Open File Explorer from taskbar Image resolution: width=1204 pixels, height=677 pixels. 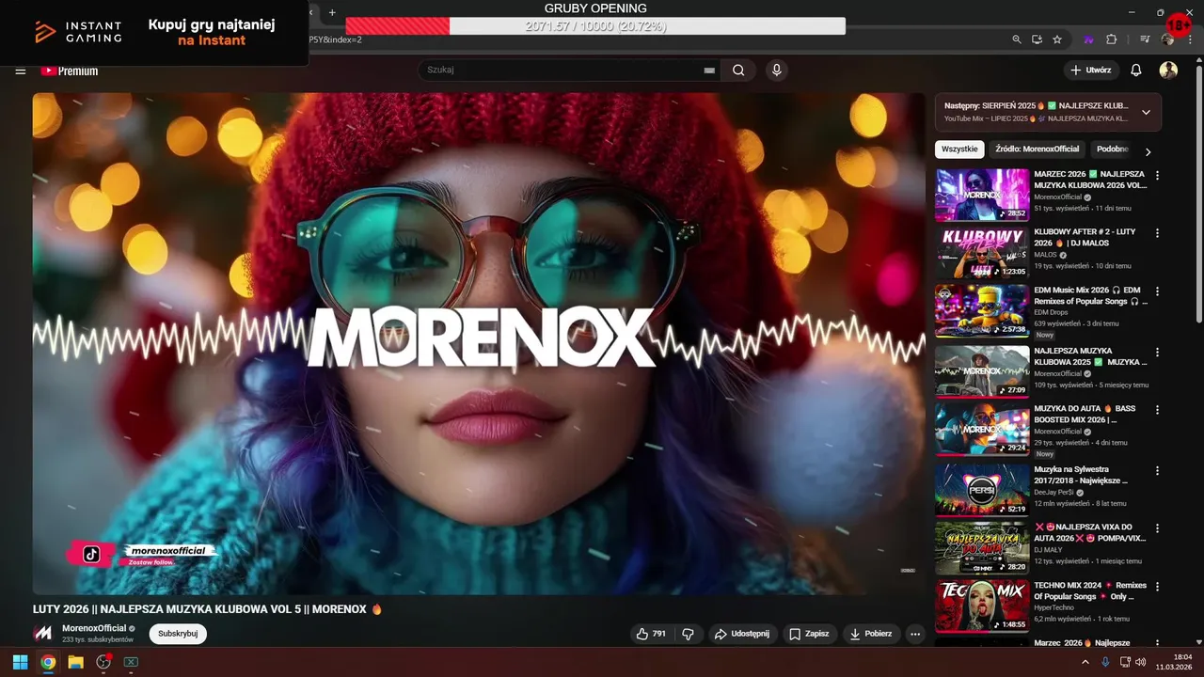pos(75,662)
